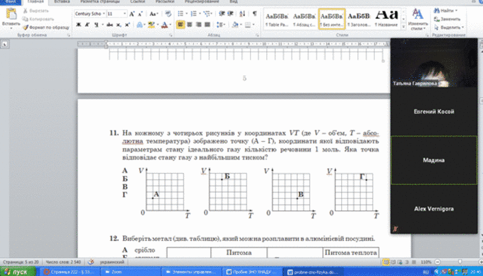Switch to Разметка страницы tab
The width and height of the screenshot is (483, 276).
100,2
